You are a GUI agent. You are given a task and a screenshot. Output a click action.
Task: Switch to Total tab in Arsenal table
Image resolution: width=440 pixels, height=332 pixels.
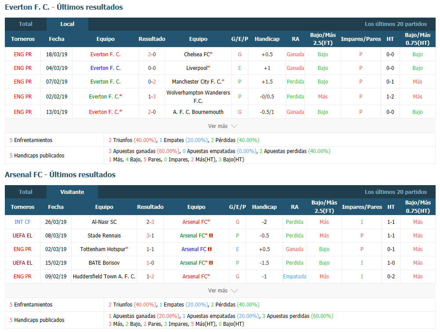point(25,192)
